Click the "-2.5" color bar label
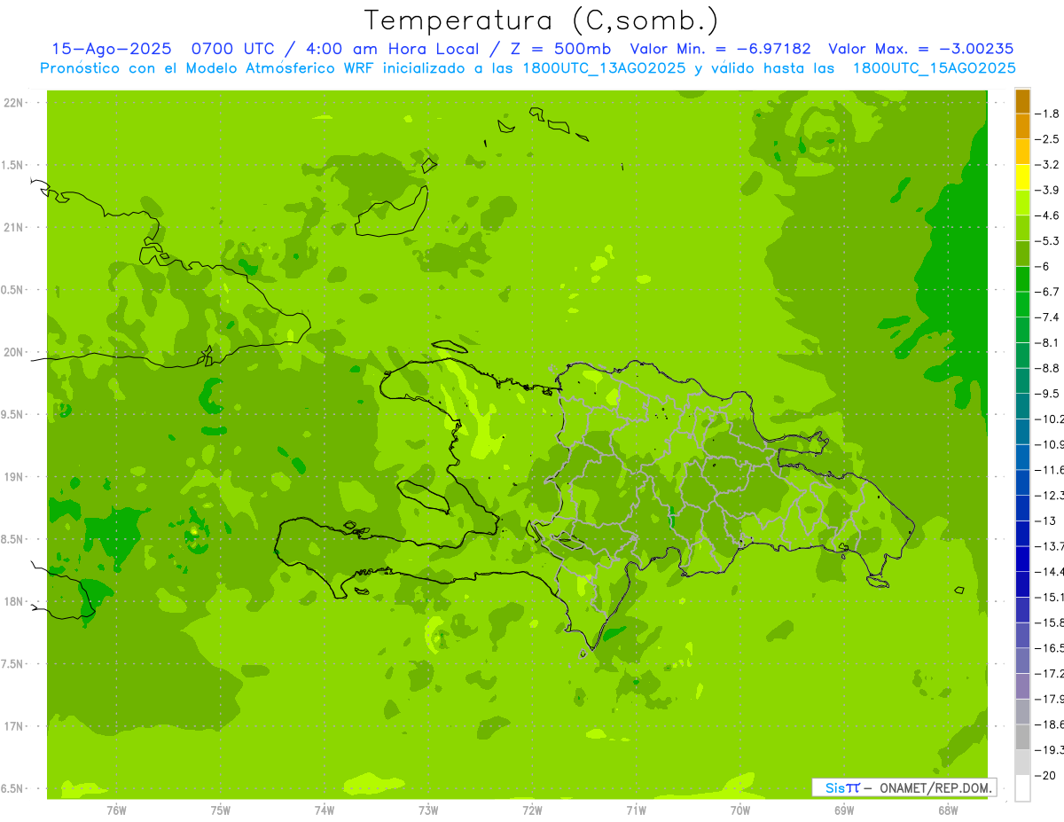Viewport: 1064px width, 822px height. [1047, 139]
